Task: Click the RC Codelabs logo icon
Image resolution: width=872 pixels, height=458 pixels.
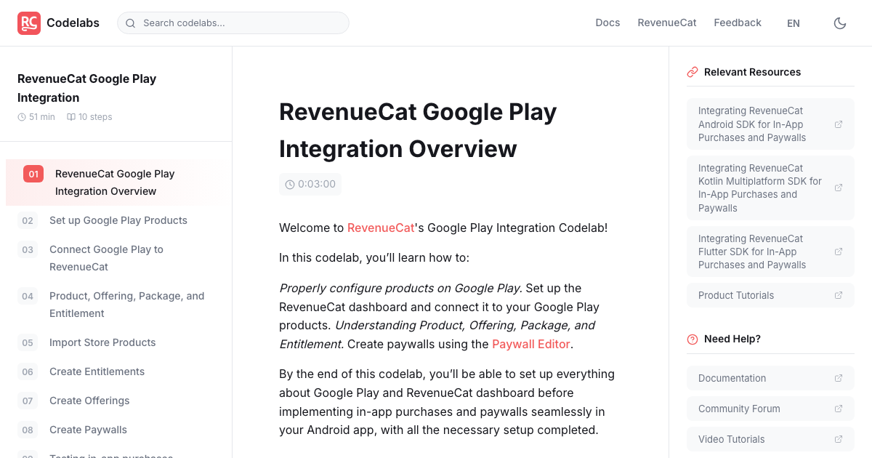Action: pyautogui.click(x=29, y=23)
